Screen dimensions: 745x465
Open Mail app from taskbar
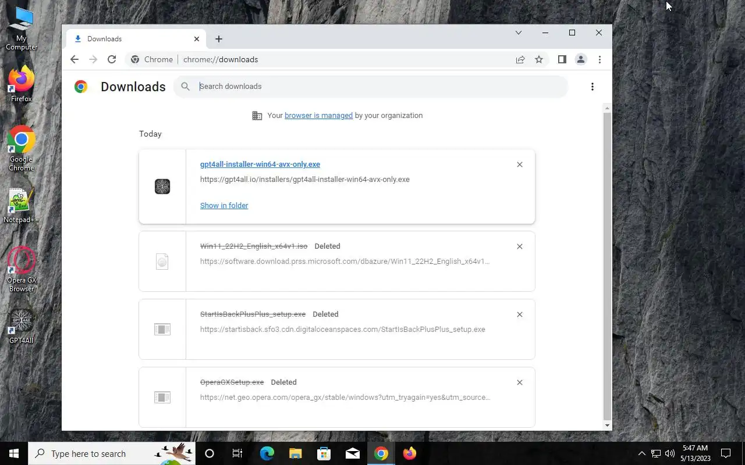click(x=353, y=453)
